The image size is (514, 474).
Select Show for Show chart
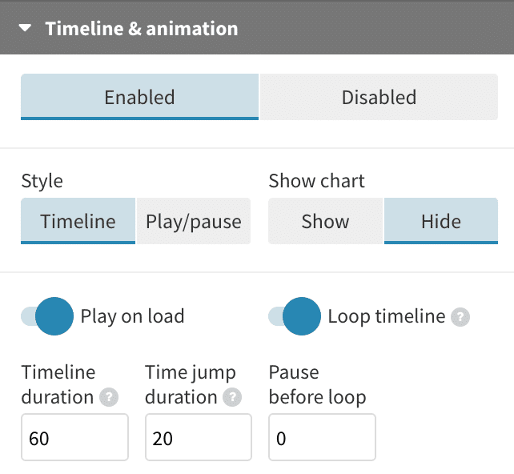tap(325, 221)
